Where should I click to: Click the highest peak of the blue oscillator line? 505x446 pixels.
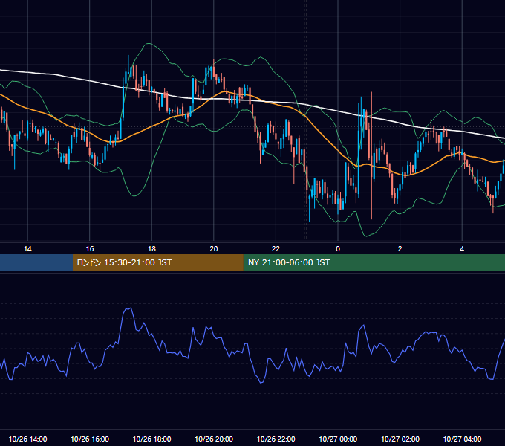[x=131, y=308]
